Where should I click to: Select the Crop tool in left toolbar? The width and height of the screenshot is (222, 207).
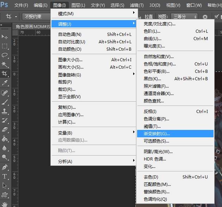tap(5, 74)
